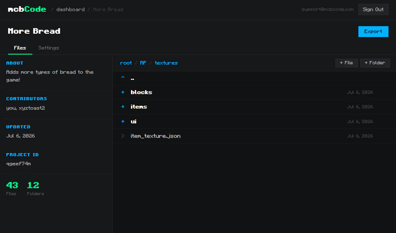This screenshot has width=396, height=233.
Task: Export the More Bread project
Action: click(373, 31)
